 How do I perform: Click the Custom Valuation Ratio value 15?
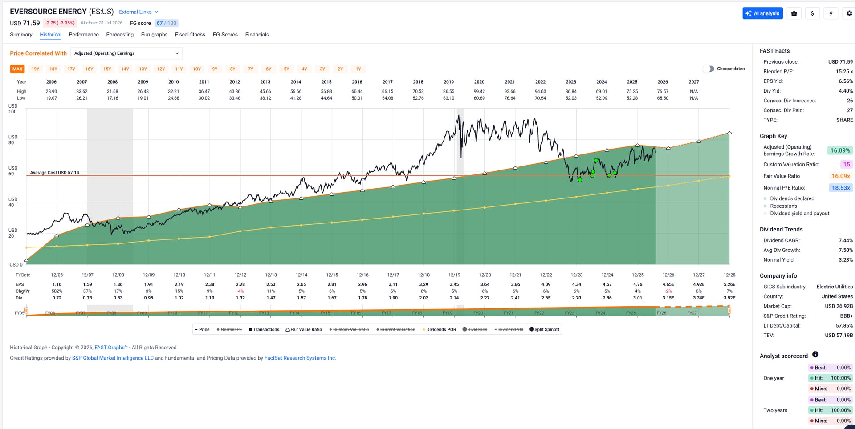tap(847, 164)
